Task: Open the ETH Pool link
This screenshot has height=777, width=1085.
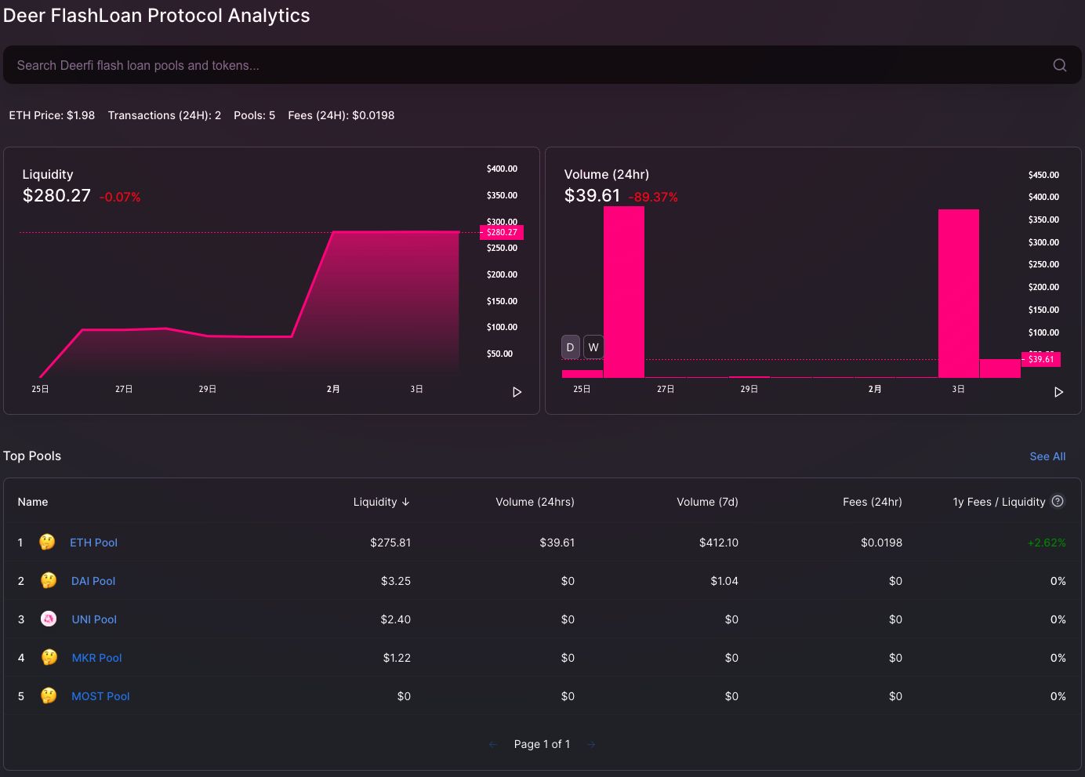Action: tap(93, 543)
